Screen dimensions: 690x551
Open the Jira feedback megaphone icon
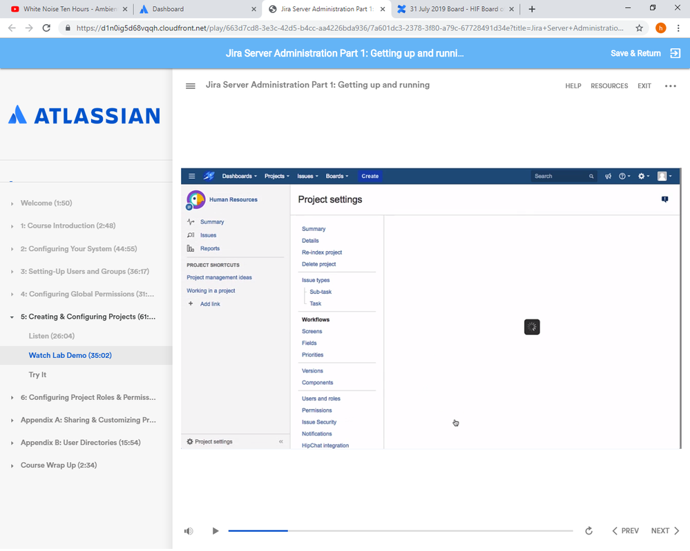(x=608, y=176)
